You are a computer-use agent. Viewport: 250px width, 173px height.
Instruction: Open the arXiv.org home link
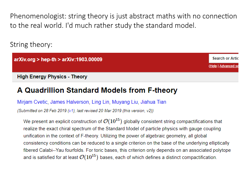(x=25, y=59)
